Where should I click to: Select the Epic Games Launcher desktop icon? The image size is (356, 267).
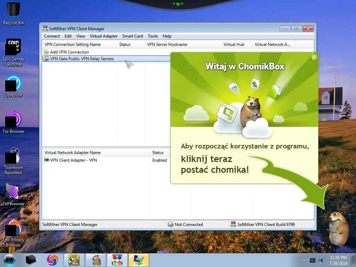14,52
